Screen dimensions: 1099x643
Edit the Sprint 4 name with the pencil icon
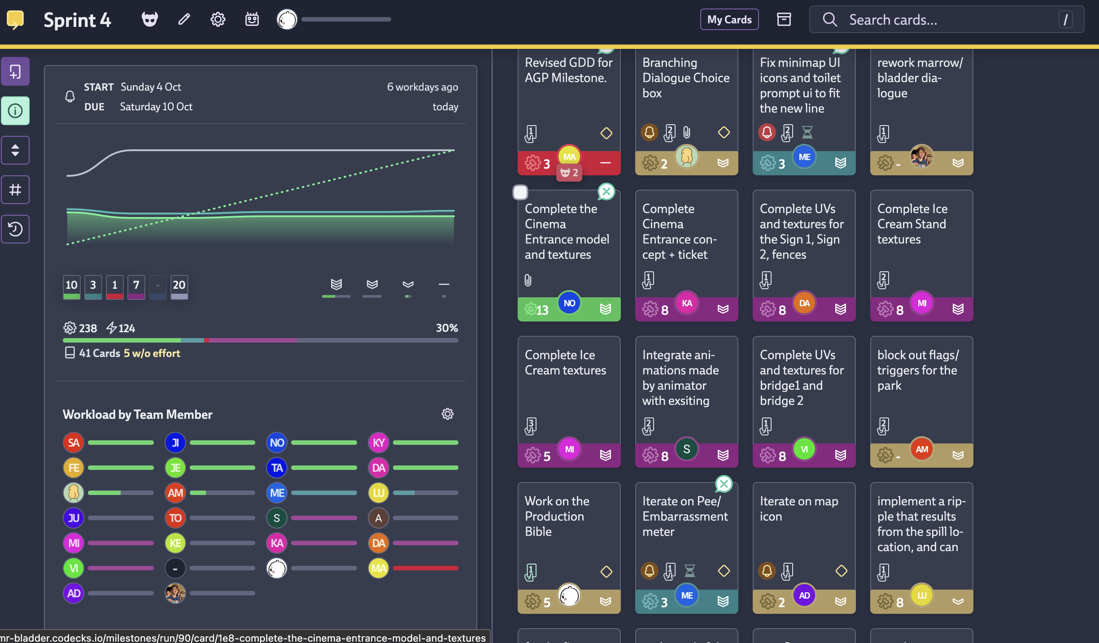184,19
